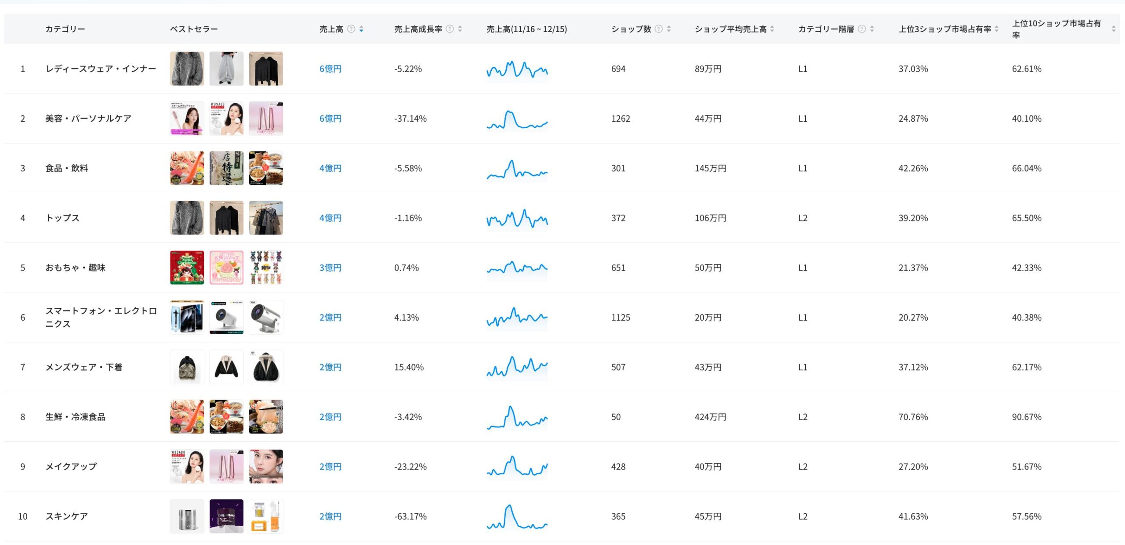Click help icon beside カテゴリー階層 header
Viewport: 1125px width, 545px height.
(x=862, y=29)
